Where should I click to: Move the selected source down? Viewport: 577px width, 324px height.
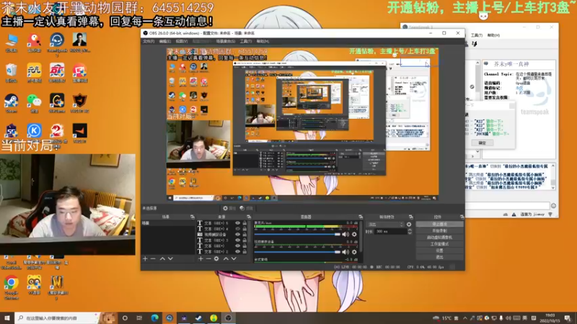(x=234, y=258)
